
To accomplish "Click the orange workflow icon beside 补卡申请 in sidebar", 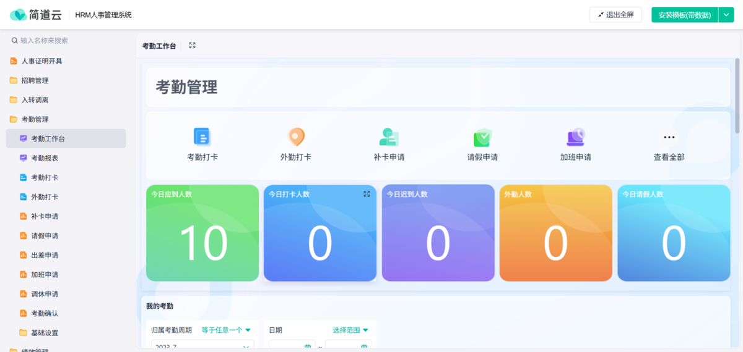I will click(x=24, y=217).
